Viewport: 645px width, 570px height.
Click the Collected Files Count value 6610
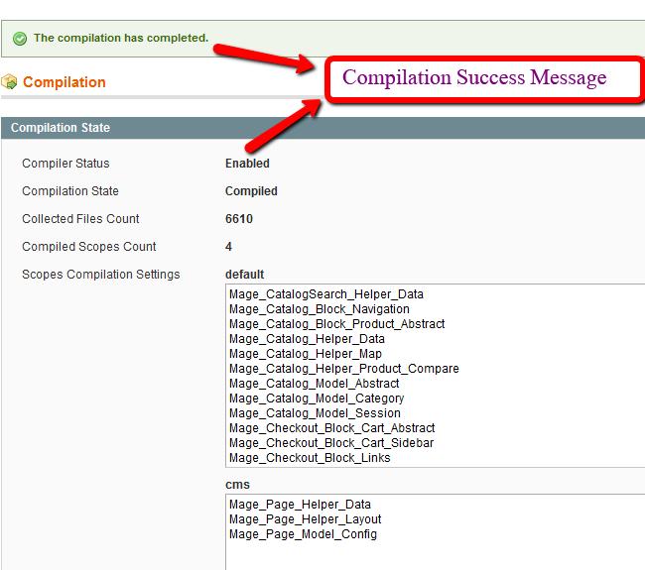[239, 219]
